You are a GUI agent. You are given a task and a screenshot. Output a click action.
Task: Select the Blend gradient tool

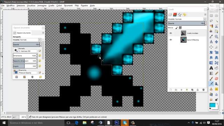coord(211,73)
